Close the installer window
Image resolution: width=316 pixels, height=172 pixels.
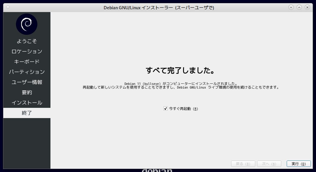(x=307, y=8)
